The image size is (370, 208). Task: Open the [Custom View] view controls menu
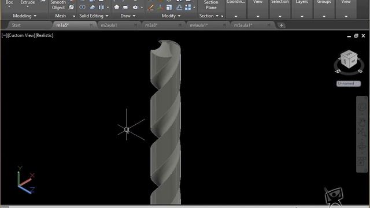tap(21, 35)
